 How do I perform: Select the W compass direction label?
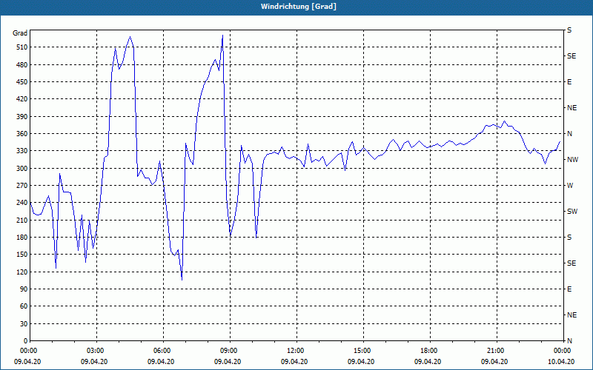(570, 186)
